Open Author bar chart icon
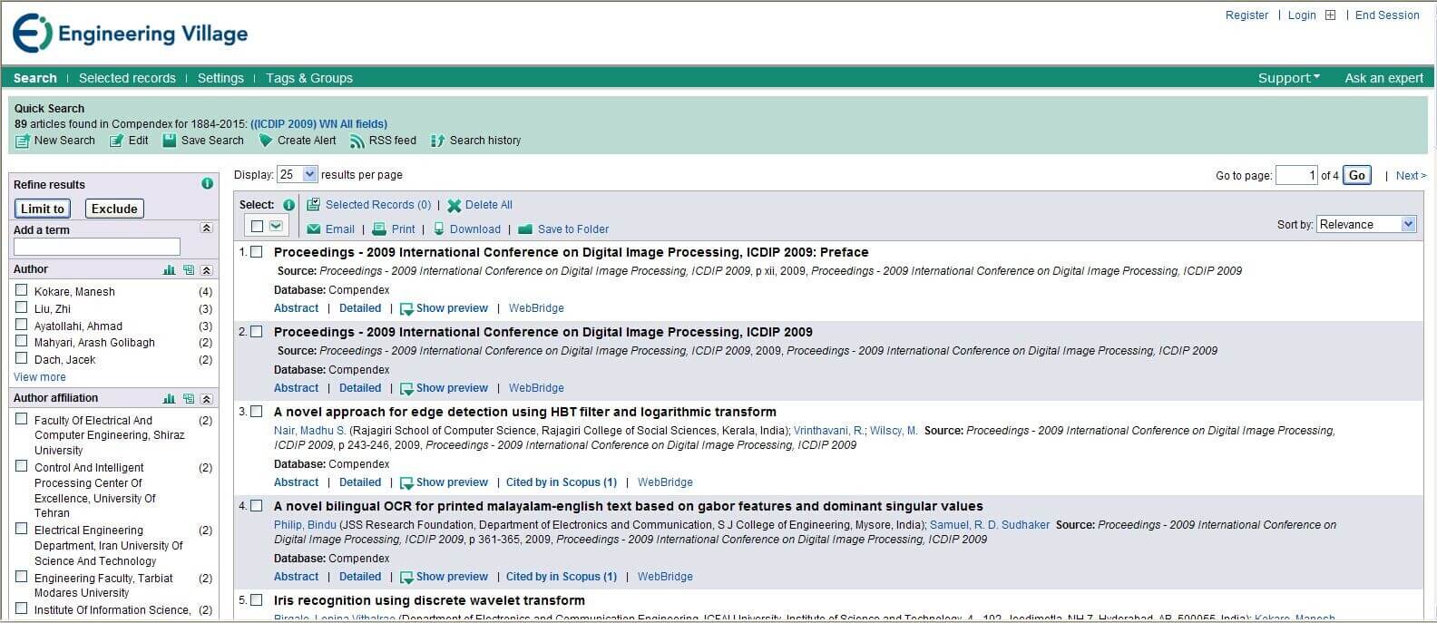This screenshot has width=1437, height=623. click(169, 270)
